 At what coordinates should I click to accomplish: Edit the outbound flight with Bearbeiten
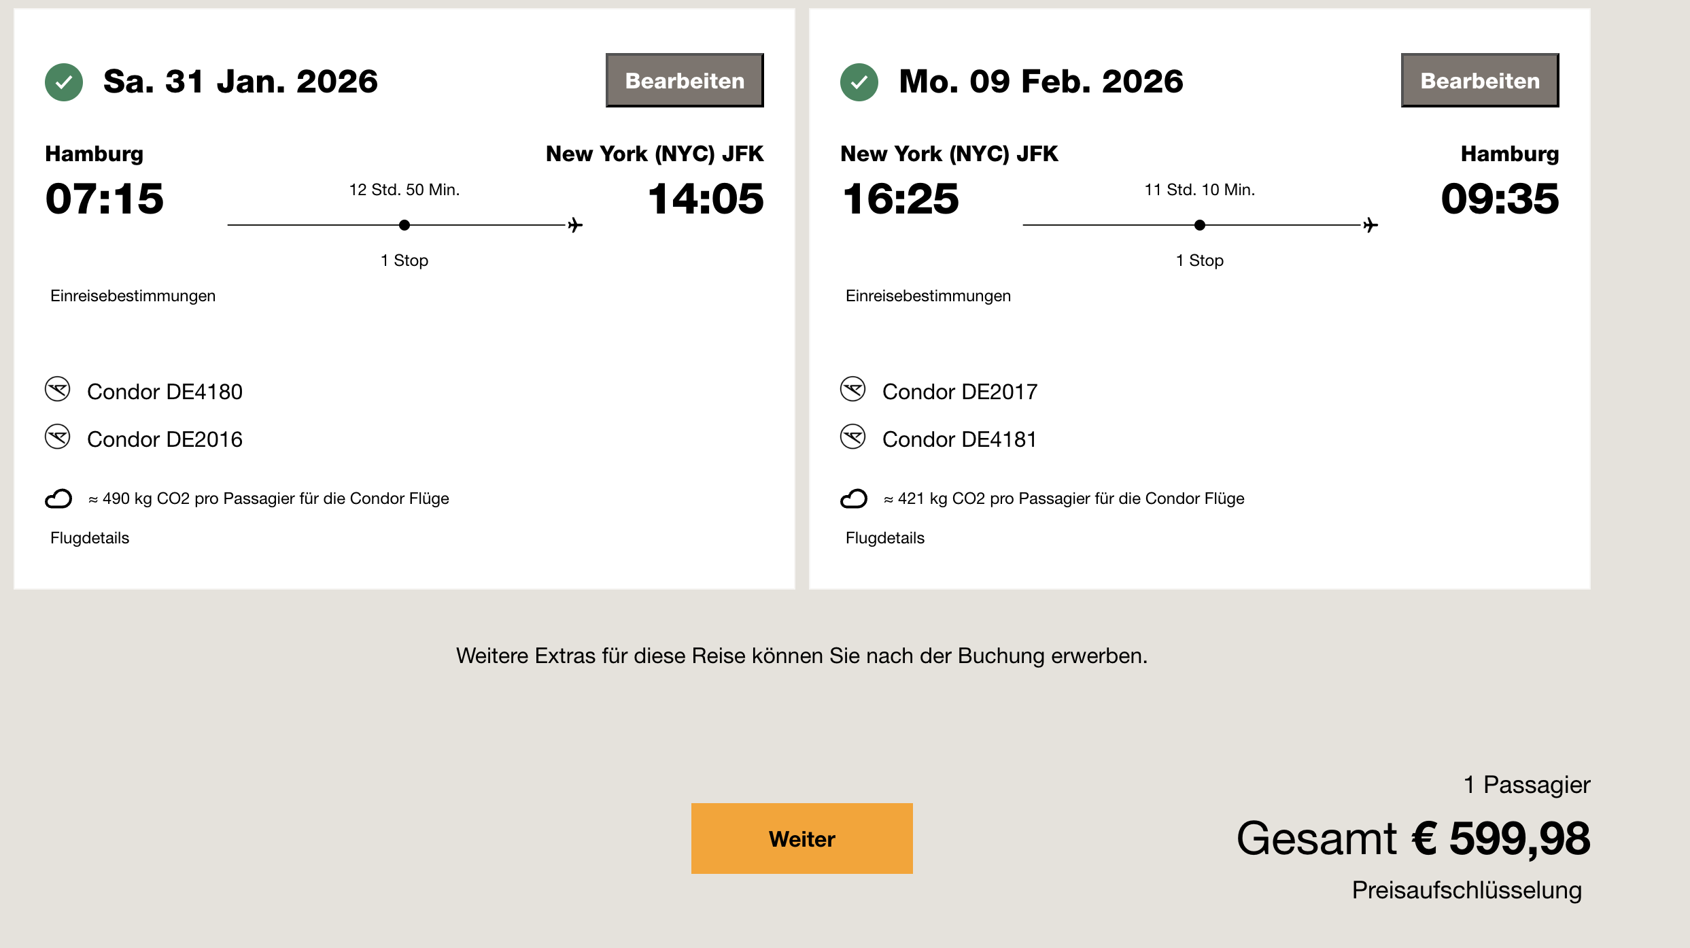685,80
